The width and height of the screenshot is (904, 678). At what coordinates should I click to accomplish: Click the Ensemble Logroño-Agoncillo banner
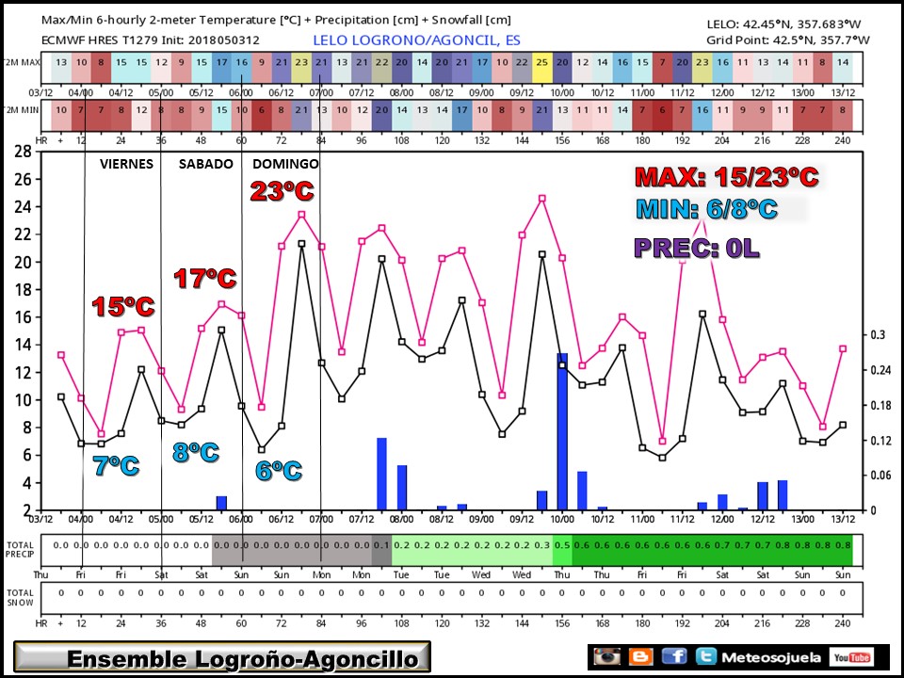point(222,658)
